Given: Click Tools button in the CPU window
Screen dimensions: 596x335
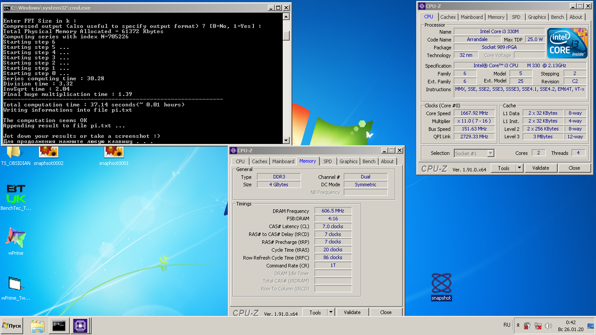Looking at the screenshot, I should 504,168.
